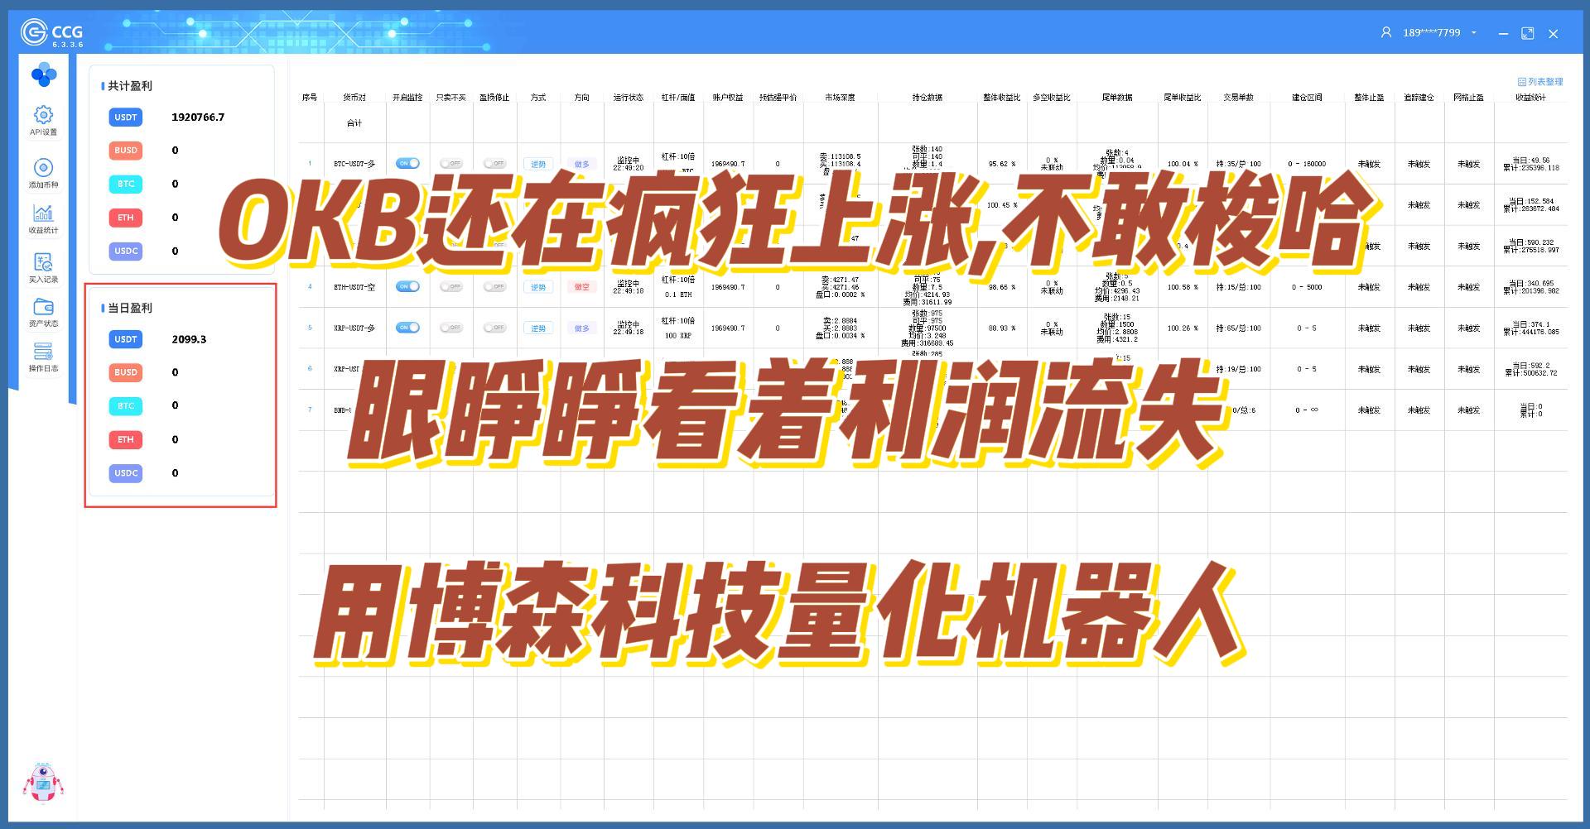Screen dimensions: 1590x829
Task: Open the account dropdown arrow next to phone number
Action: click(x=1473, y=33)
